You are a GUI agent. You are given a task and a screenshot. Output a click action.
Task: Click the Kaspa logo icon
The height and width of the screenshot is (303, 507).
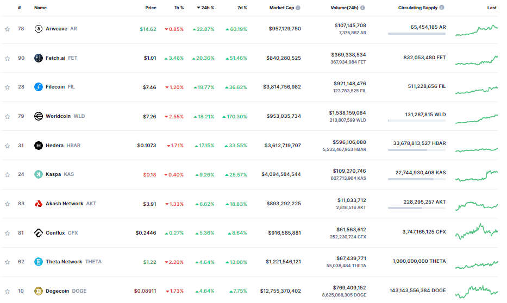pos(39,174)
